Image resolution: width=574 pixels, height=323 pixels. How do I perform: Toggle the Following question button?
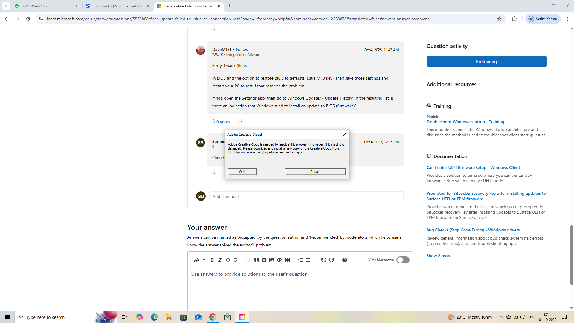pos(486,61)
